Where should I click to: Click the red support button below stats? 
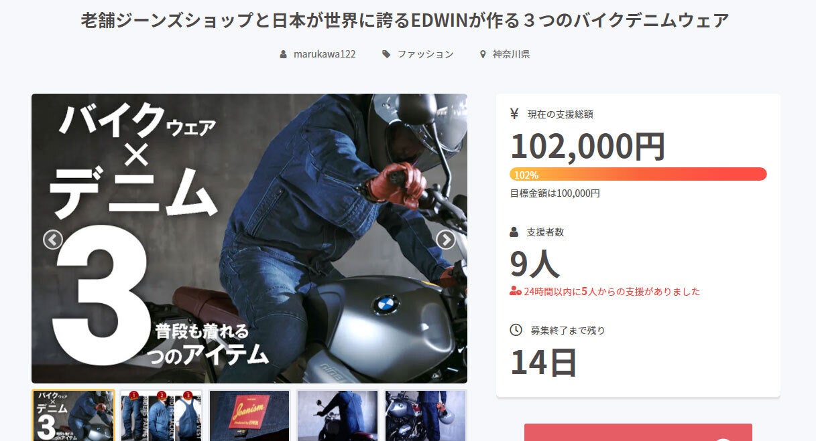[x=638, y=432]
